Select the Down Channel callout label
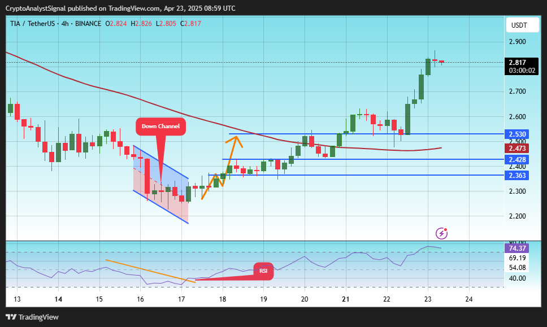 tap(160, 126)
